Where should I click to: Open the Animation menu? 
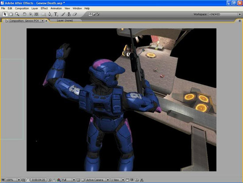pyautogui.click(x=56, y=8)
